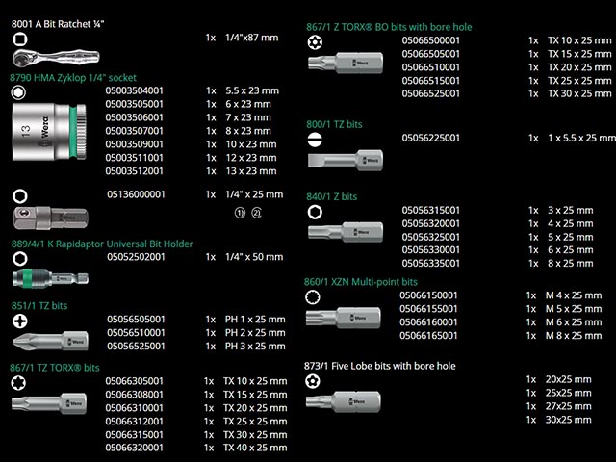Click part number 05066150001
Screen dimensions: 616x462
tap(428, 295)
